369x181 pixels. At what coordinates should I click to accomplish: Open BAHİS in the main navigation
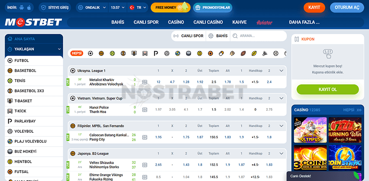pos(118,22)
